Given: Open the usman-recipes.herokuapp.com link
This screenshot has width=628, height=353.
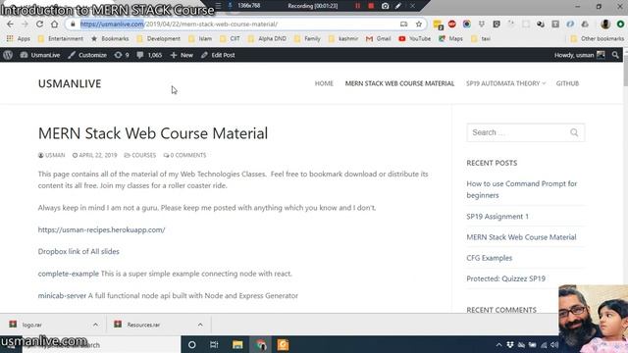Looking at the screenshot, I should 101,229.
